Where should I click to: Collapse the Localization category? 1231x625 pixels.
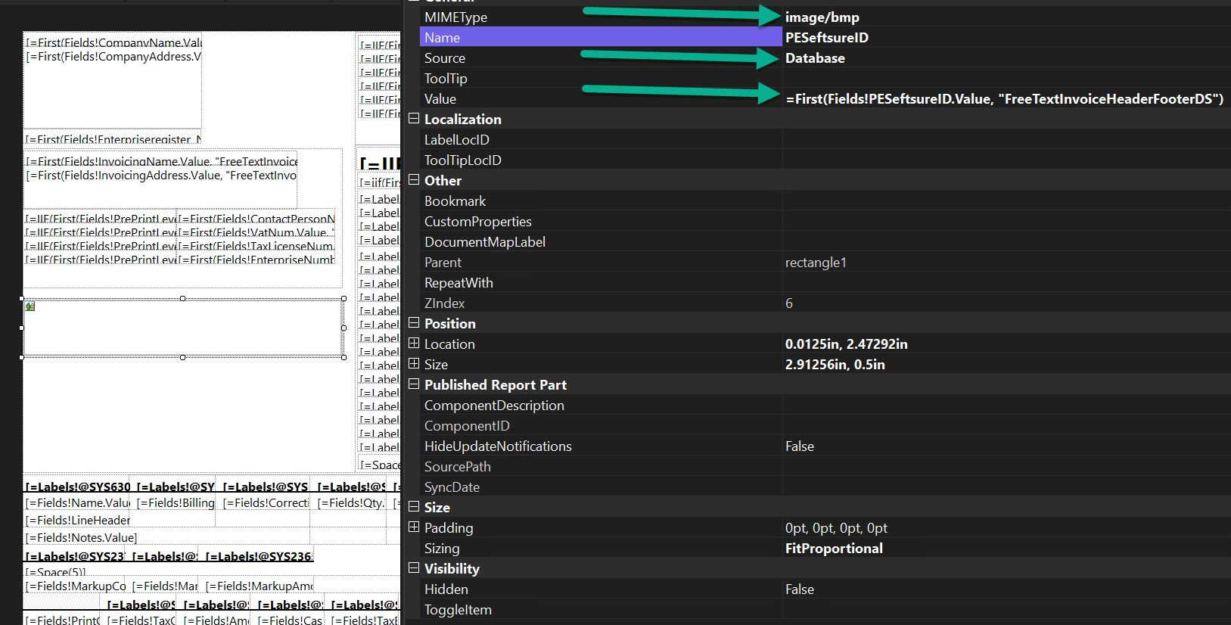pos(414,118)
